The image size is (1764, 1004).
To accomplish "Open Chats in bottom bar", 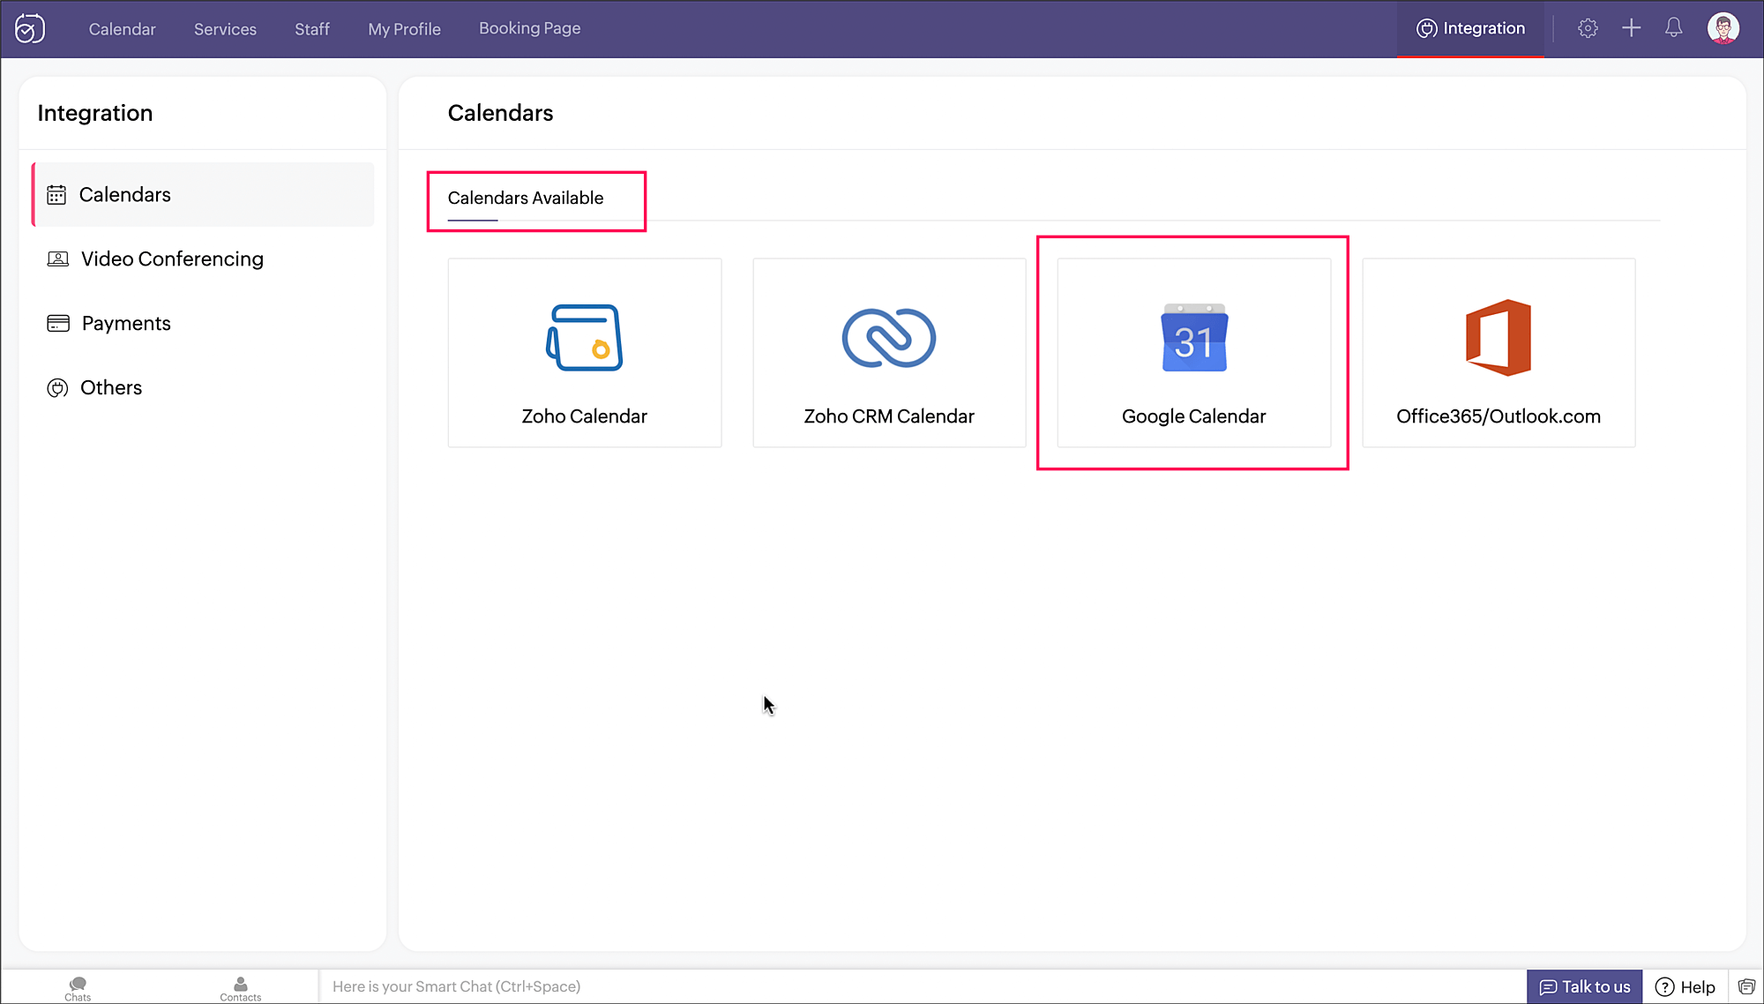I will click(x=78, y=988).
